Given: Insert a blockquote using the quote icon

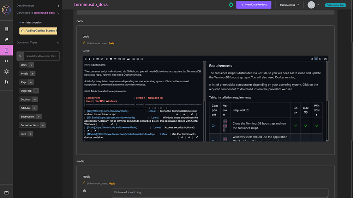Looking at the screenshot, I should pos(111,59).
